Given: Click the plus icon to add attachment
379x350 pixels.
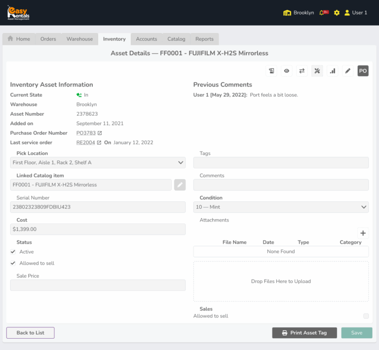Looking at the screenshot, I should pos(363,233).
